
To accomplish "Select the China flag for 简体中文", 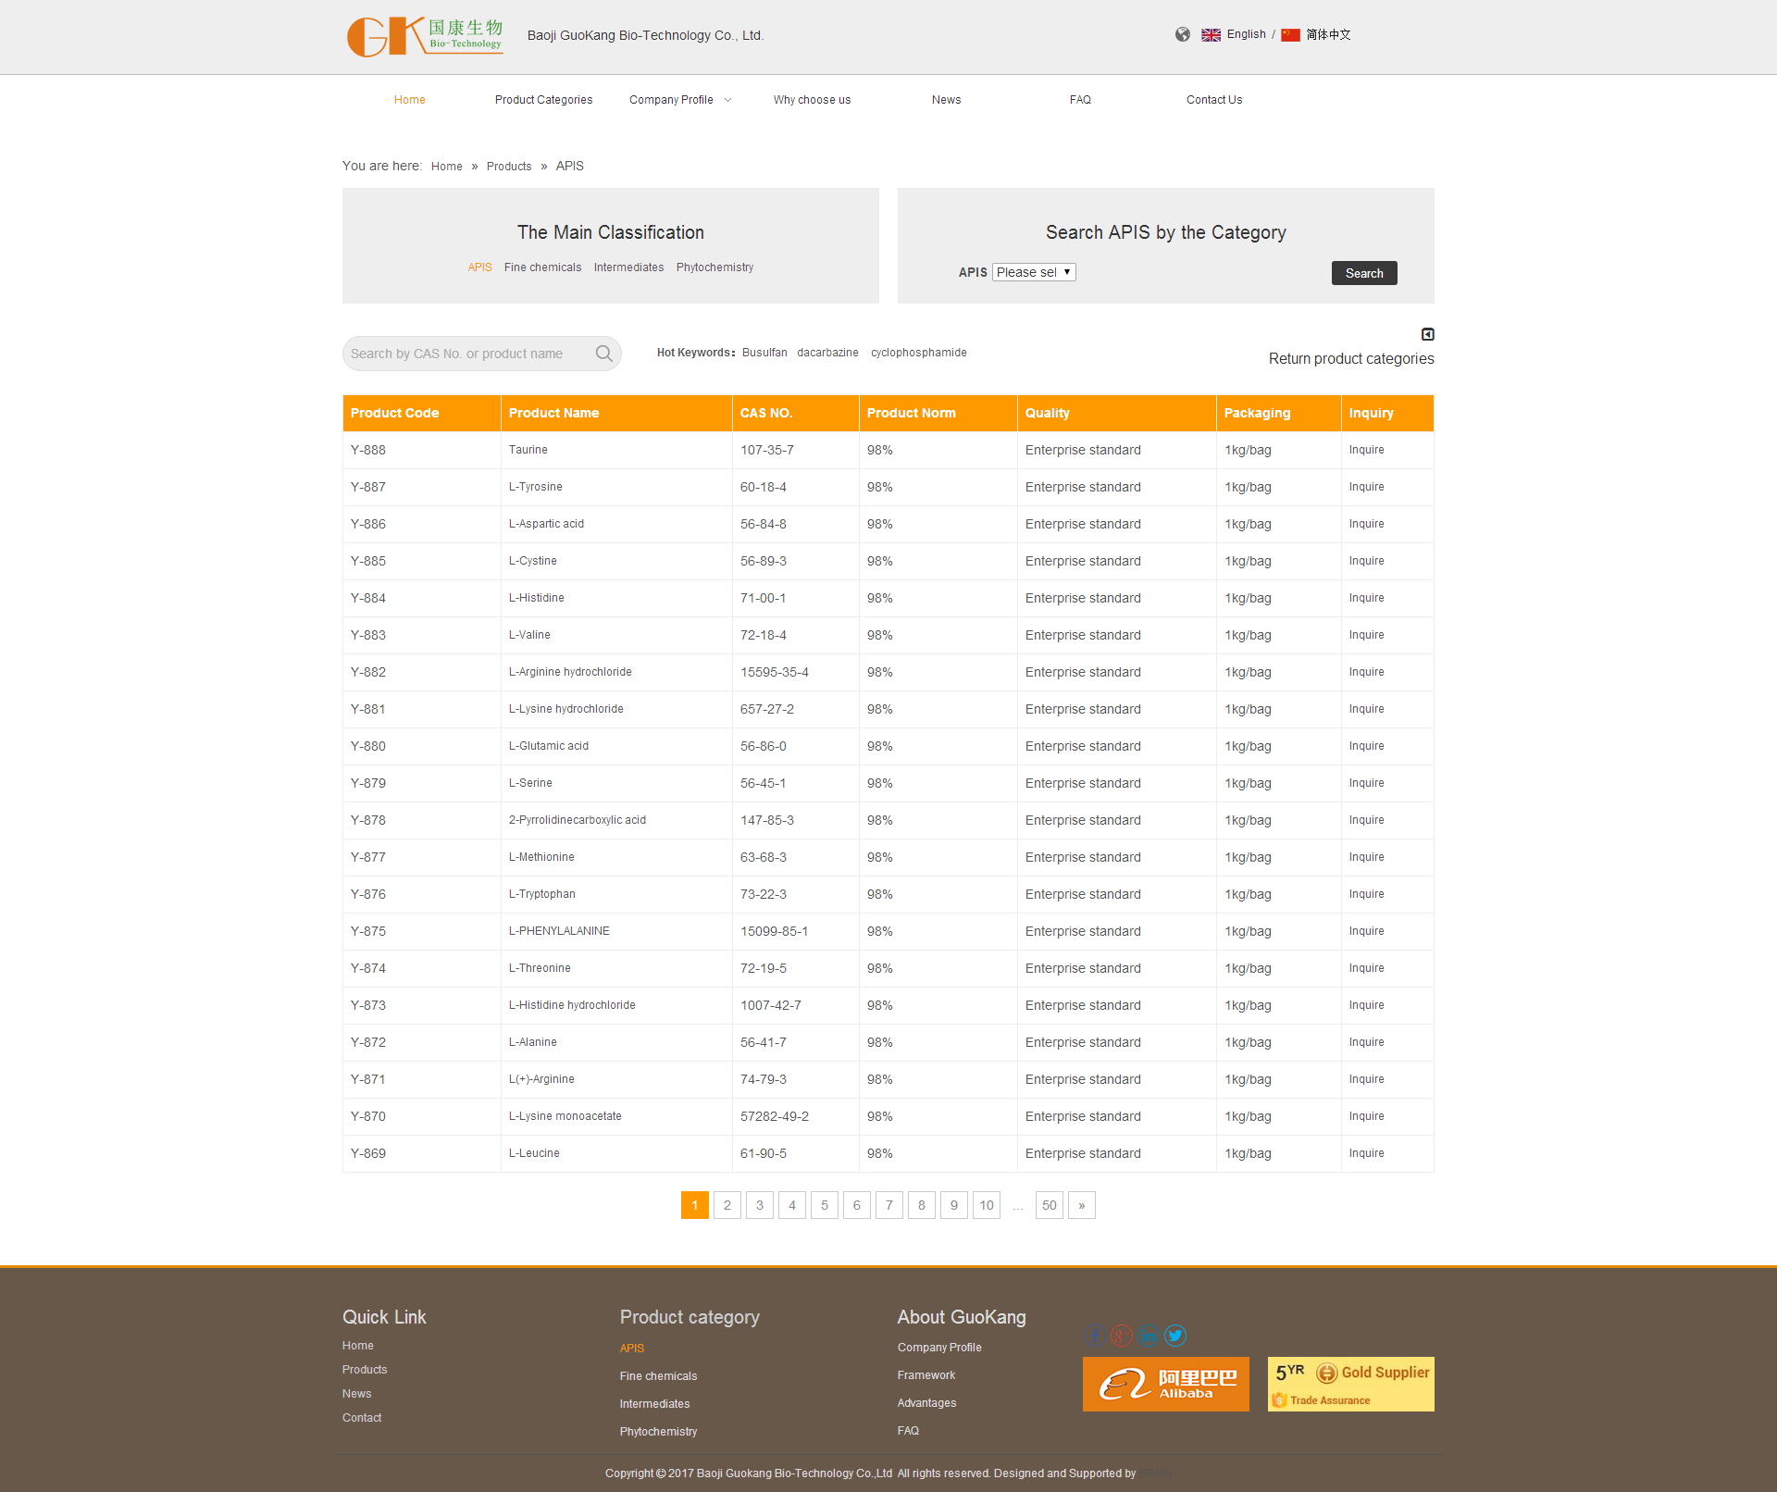I will [x=1290, y=34].
